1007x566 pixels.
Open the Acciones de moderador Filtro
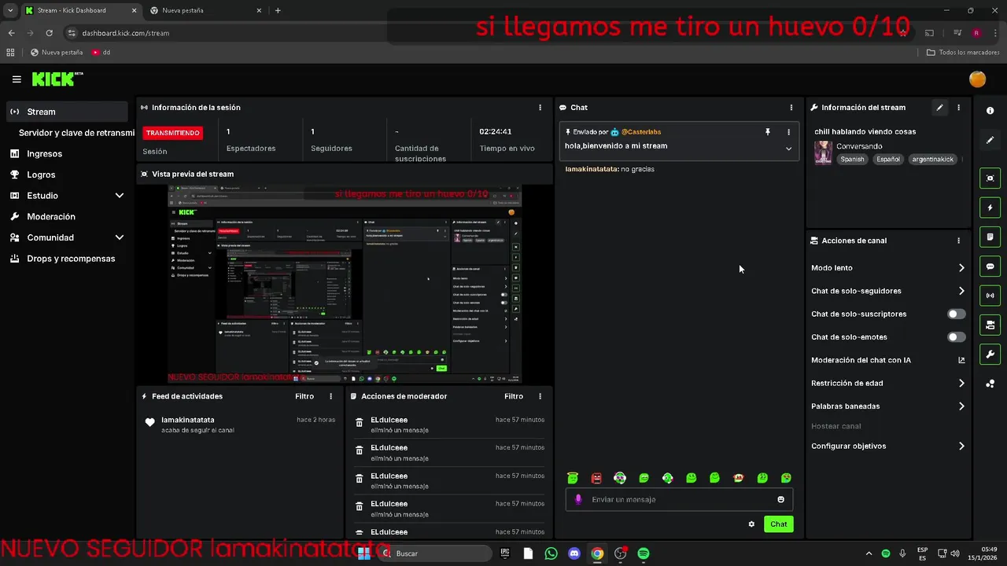(514, 396)
